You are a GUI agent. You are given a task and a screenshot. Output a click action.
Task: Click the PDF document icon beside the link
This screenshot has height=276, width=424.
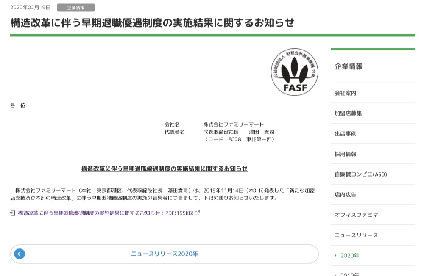(x=12, y=213)
